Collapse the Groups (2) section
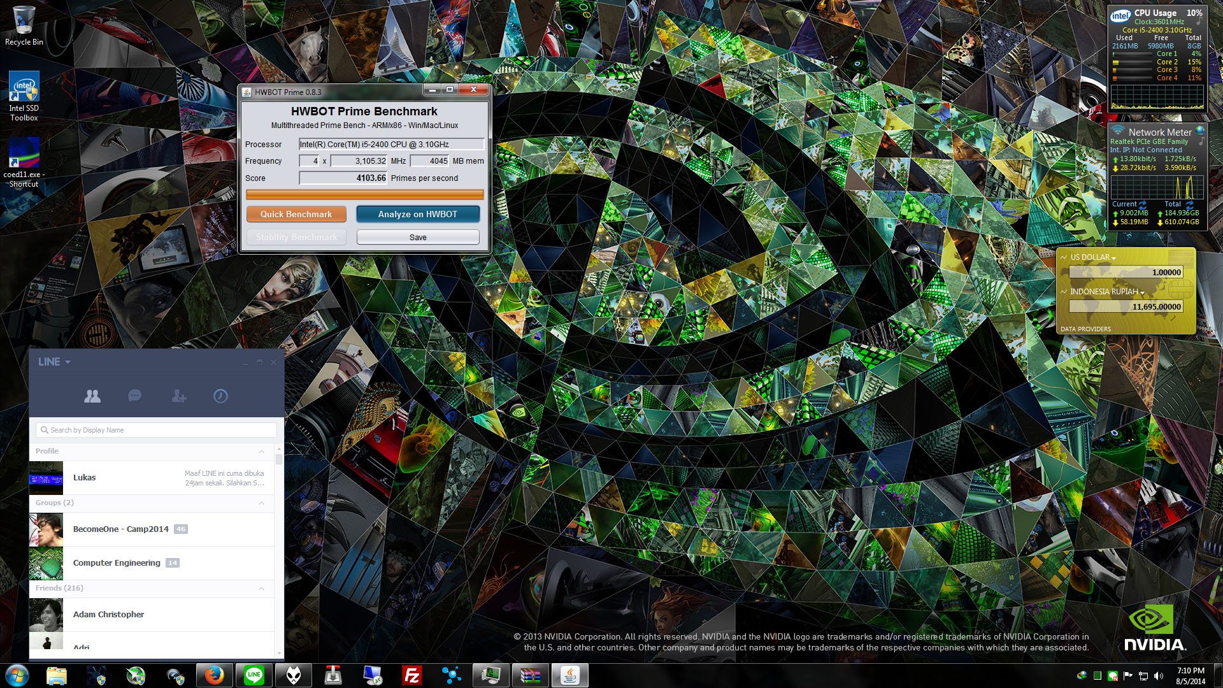The height and width of the screenshot is (688, 1223). pos(261,503)
